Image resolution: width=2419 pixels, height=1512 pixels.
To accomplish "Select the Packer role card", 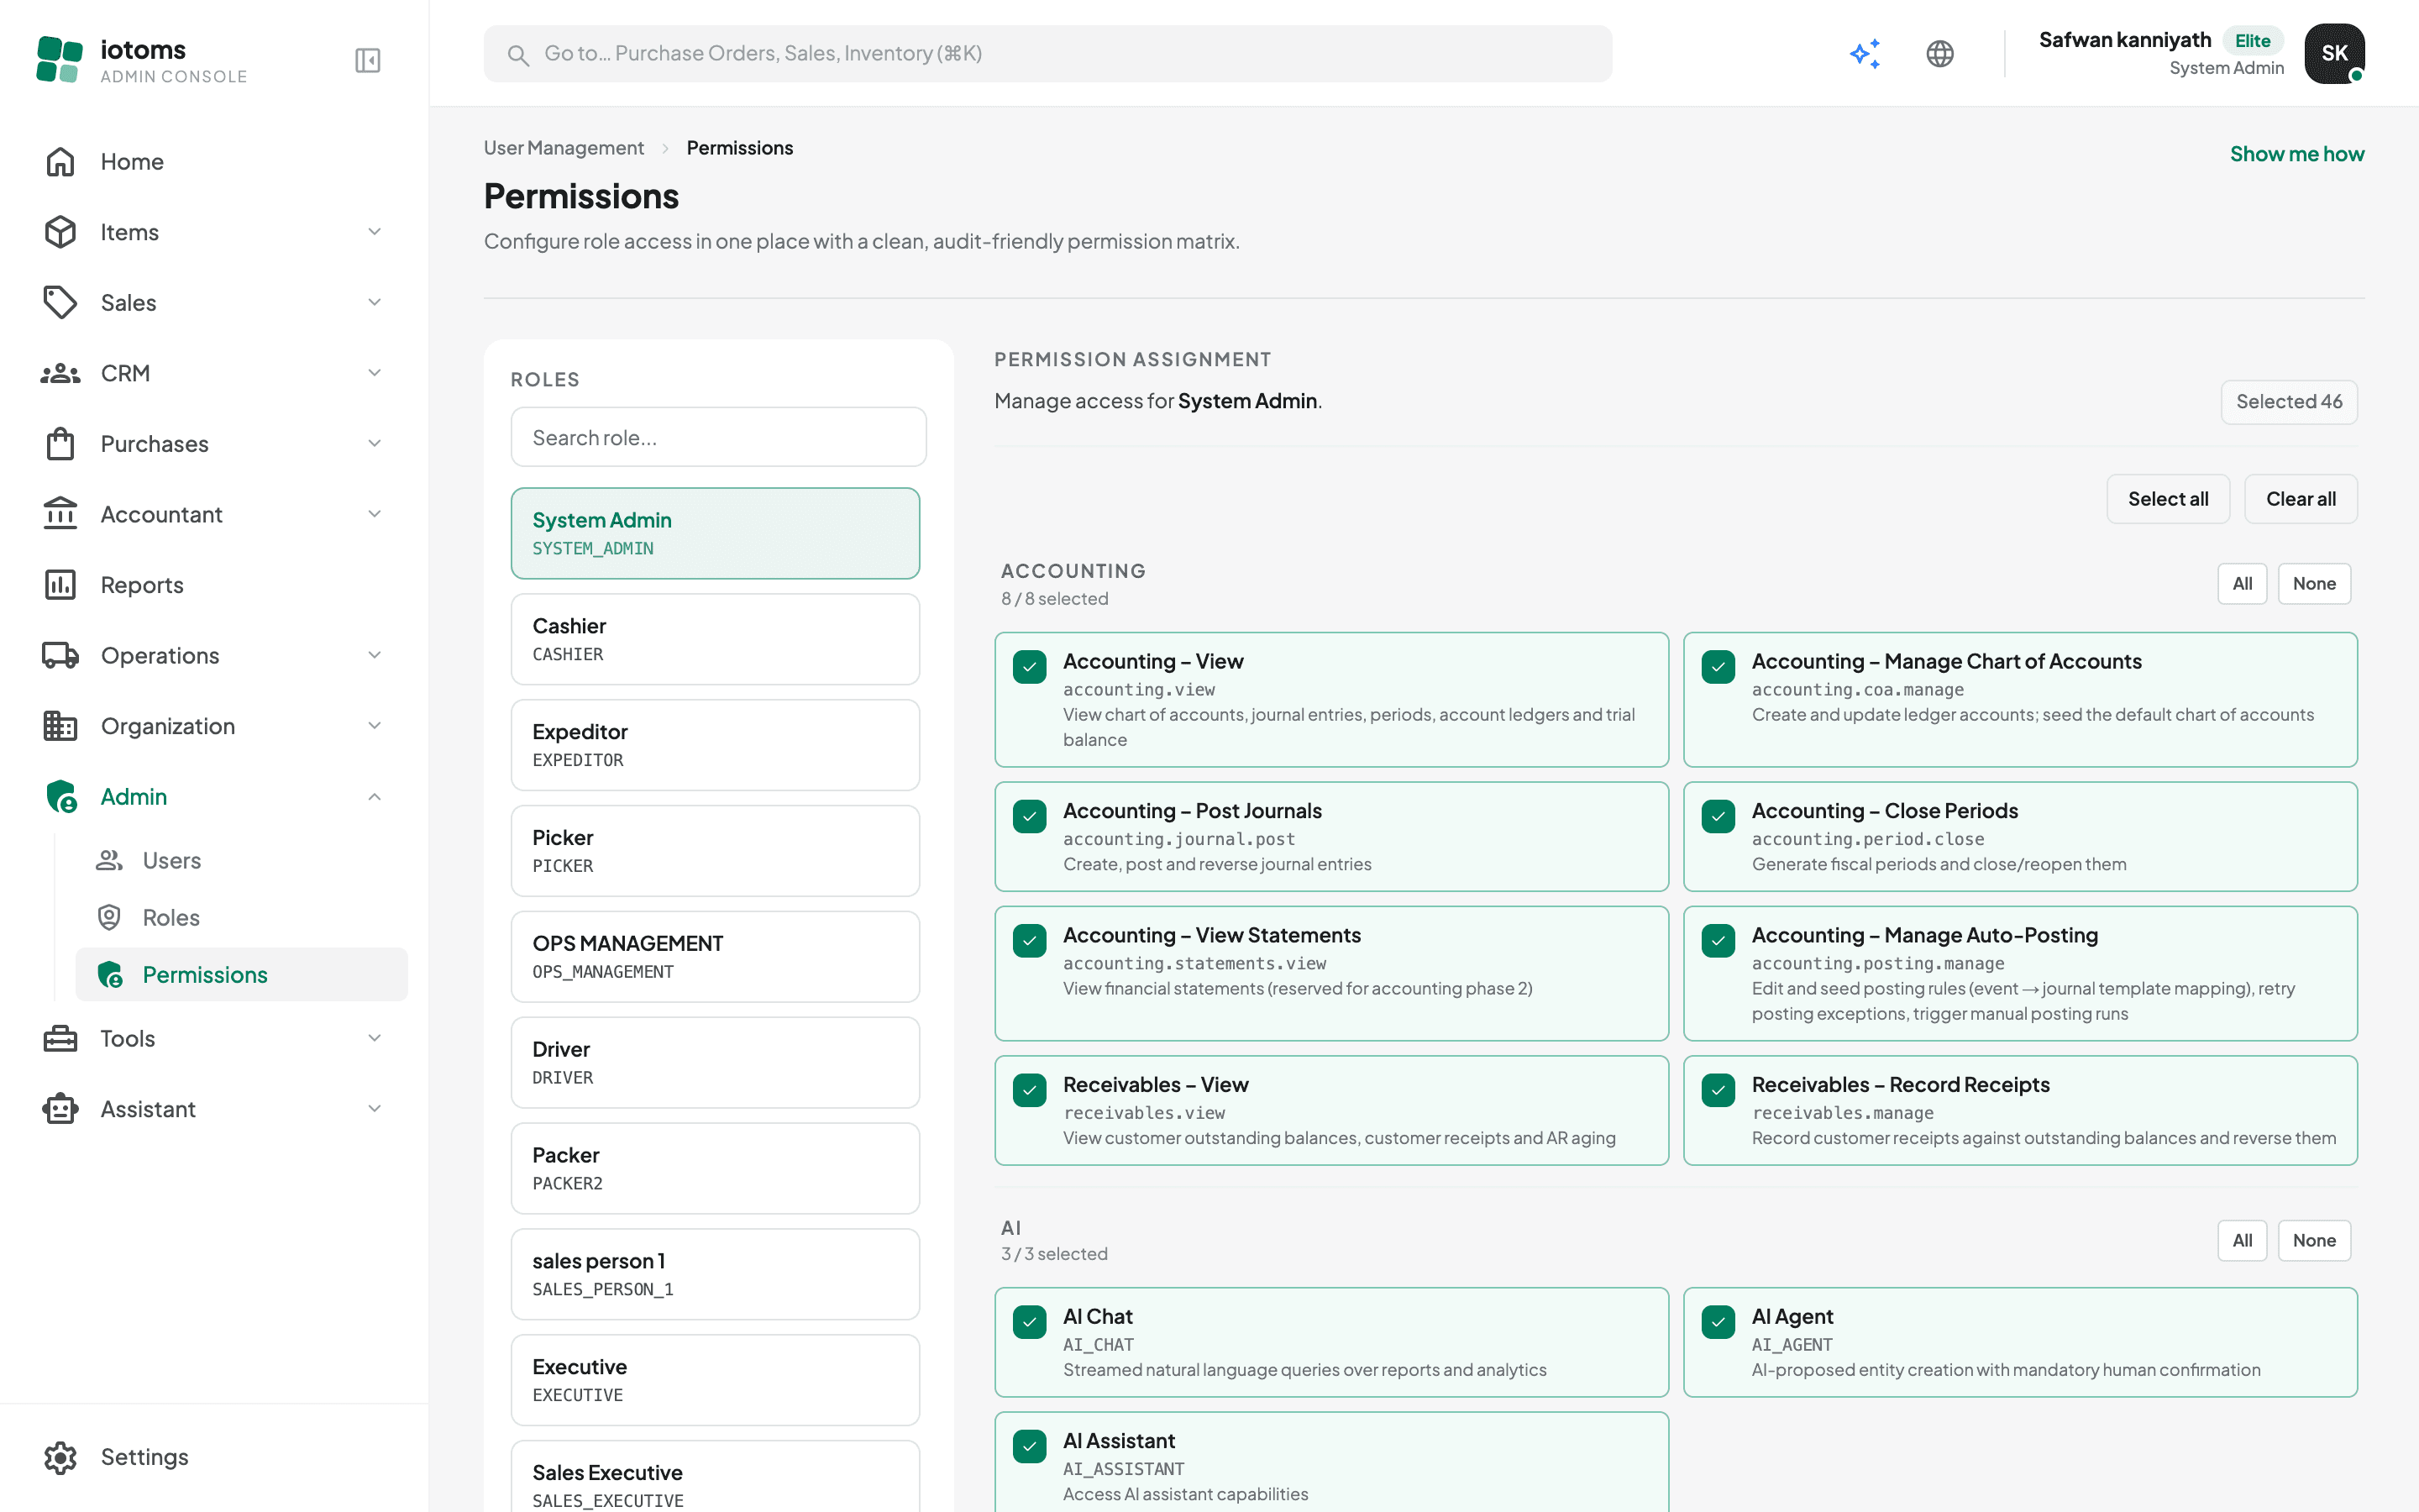I will [x=716, y=1168].
